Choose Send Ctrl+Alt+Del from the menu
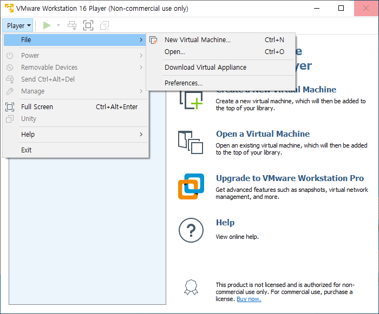Viewport: 379px width, 314px height. (75, 79)
